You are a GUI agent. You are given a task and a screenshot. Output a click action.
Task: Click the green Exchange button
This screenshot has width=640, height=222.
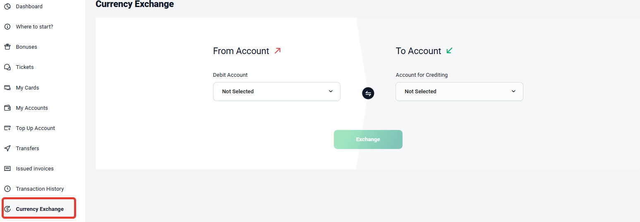click(x=368, y=139)
